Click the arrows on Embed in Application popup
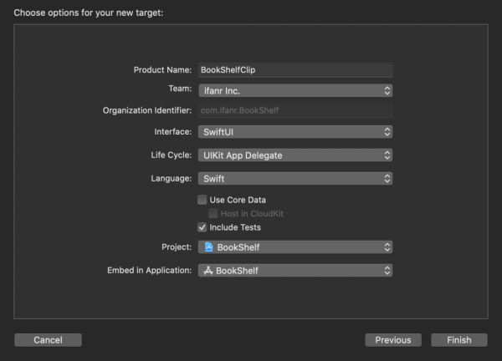502x361 pixels. click(x=387, y=271)
